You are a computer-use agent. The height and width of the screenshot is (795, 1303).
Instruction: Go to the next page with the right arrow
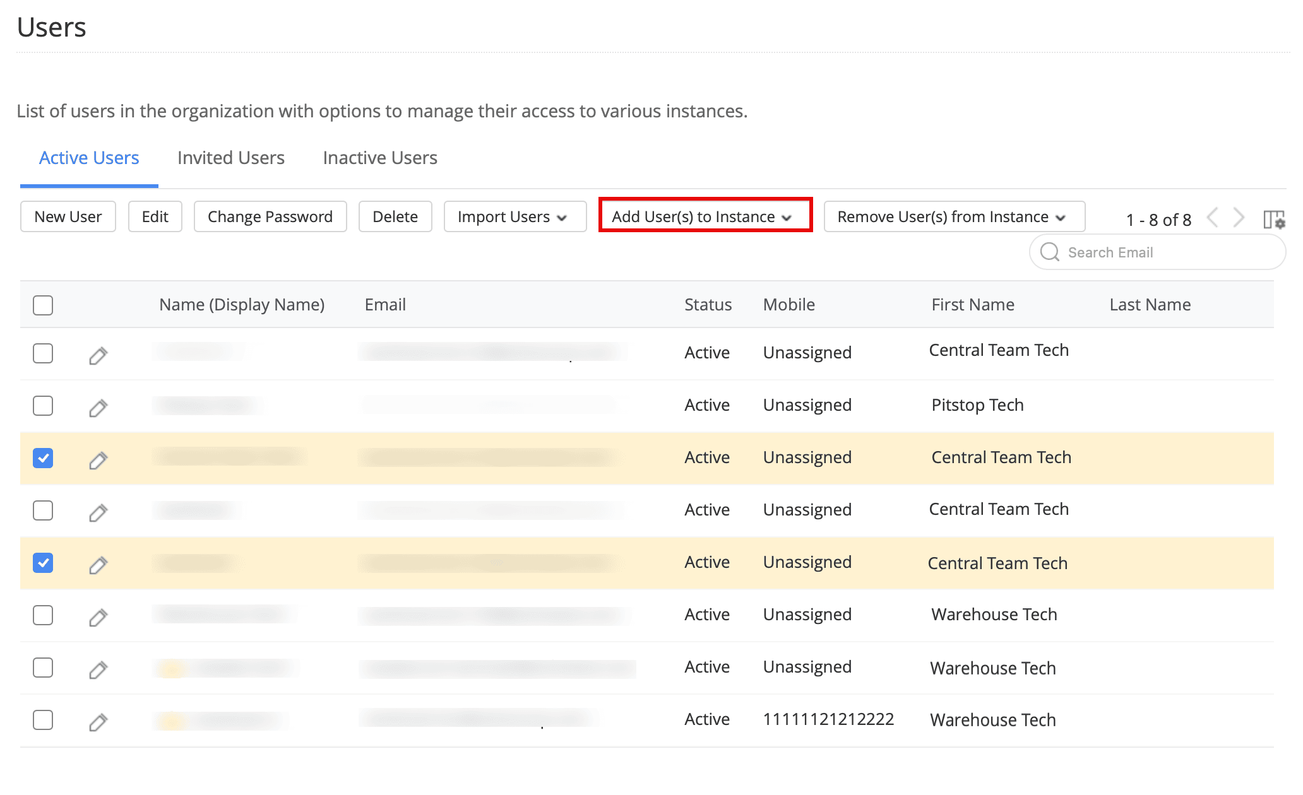[1239, 218]
